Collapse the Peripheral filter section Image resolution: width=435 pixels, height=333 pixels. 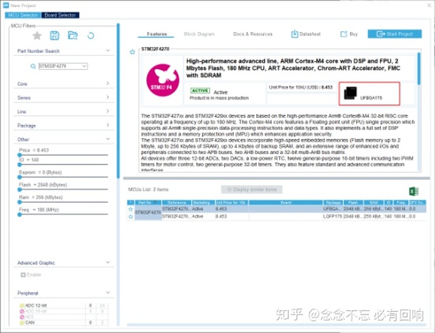[x=108, y=293]
